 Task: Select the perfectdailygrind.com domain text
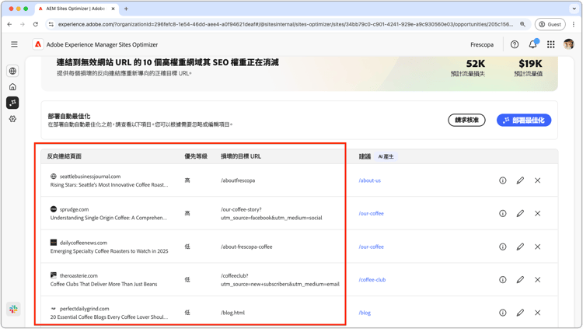pyautogui.click(x=85, y=309)
